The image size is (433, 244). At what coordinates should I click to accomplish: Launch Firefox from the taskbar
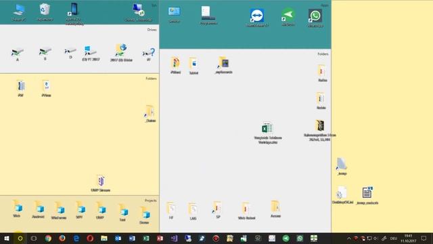pos(62,238)
